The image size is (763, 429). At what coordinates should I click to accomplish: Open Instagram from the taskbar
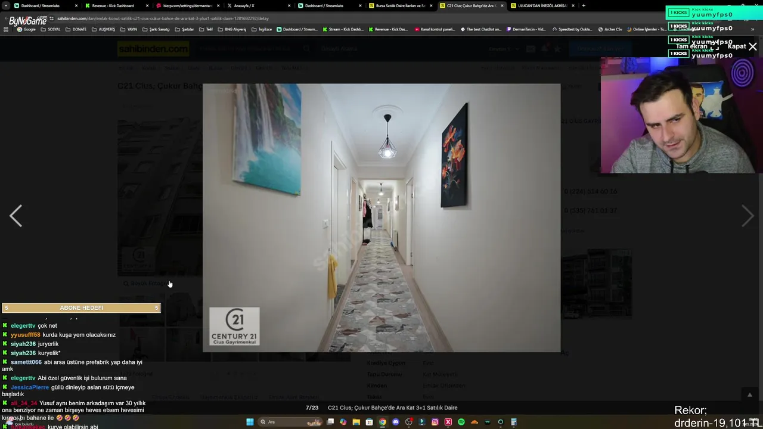click(x=435, y=422)
